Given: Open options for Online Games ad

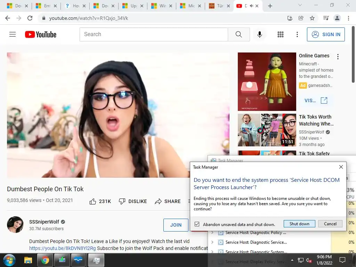Looking at the screenshot, I should point(338,57).
